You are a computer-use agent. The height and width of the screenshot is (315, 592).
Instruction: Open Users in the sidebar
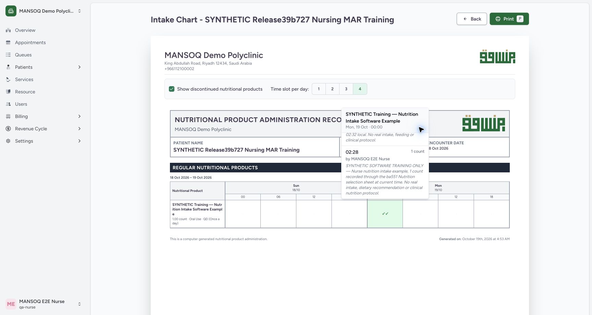(44, 104)
